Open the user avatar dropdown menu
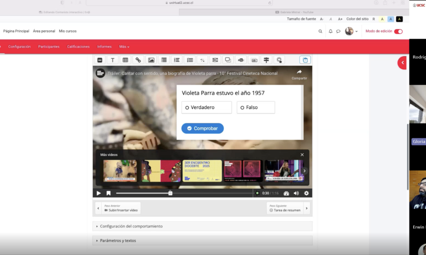426x255 pixels. [351, 31]
